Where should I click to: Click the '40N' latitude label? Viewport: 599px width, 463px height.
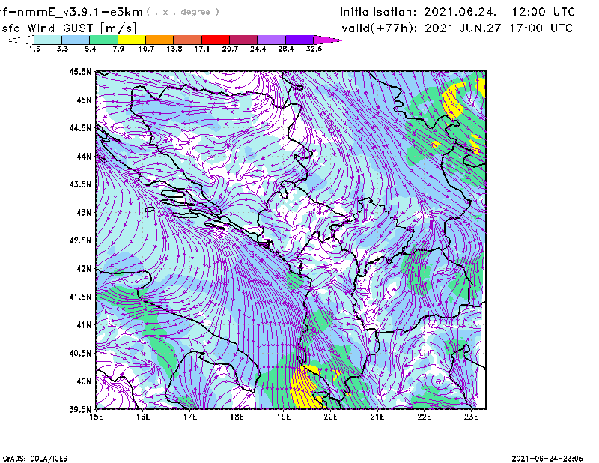(84, 381)
